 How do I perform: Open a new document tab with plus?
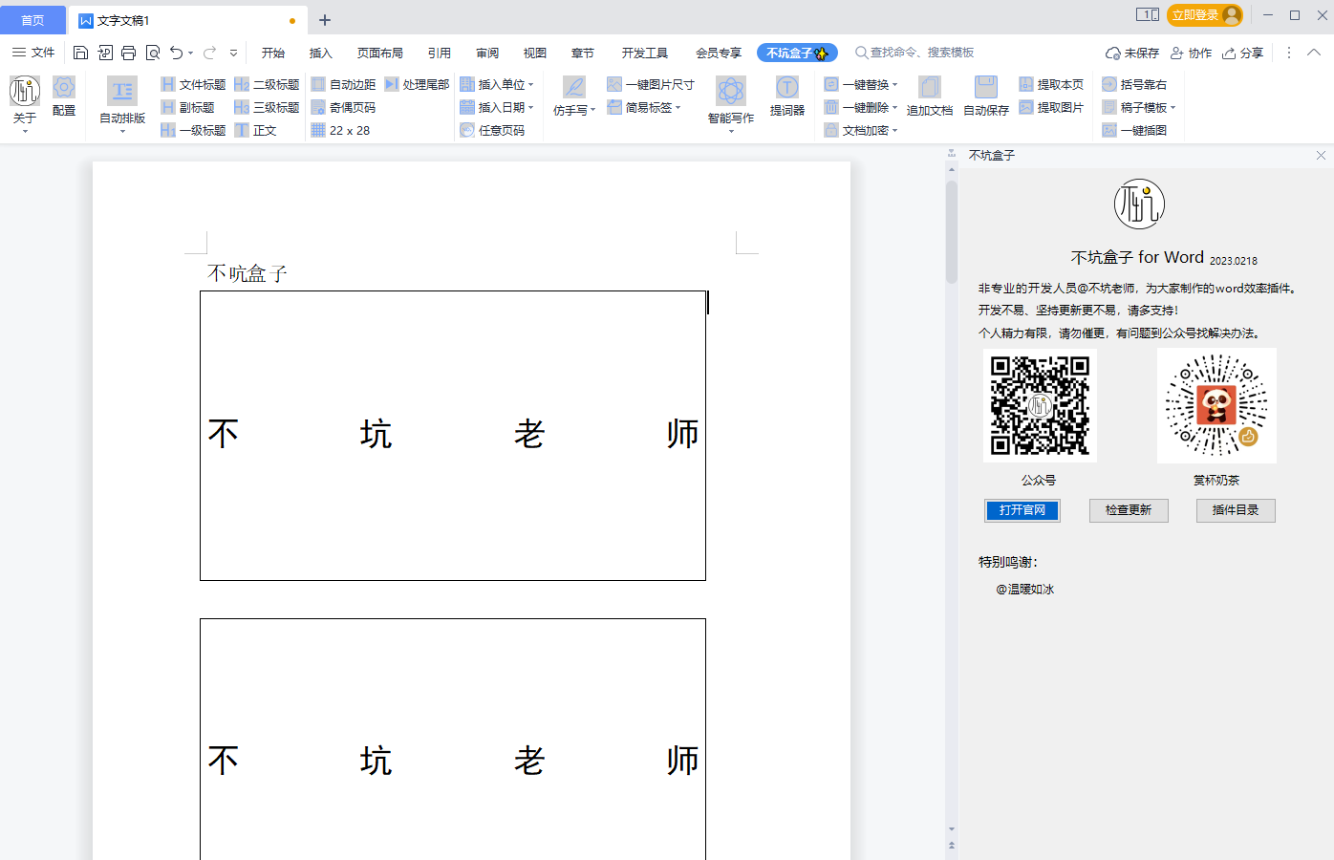[325, 20]
